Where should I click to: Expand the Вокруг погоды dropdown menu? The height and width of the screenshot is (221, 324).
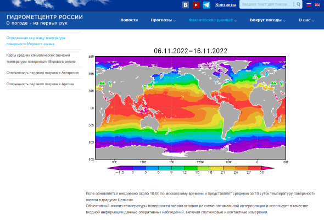[267, 20]
